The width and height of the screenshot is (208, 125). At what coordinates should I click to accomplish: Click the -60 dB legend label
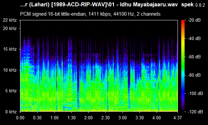tap(194, 57)
